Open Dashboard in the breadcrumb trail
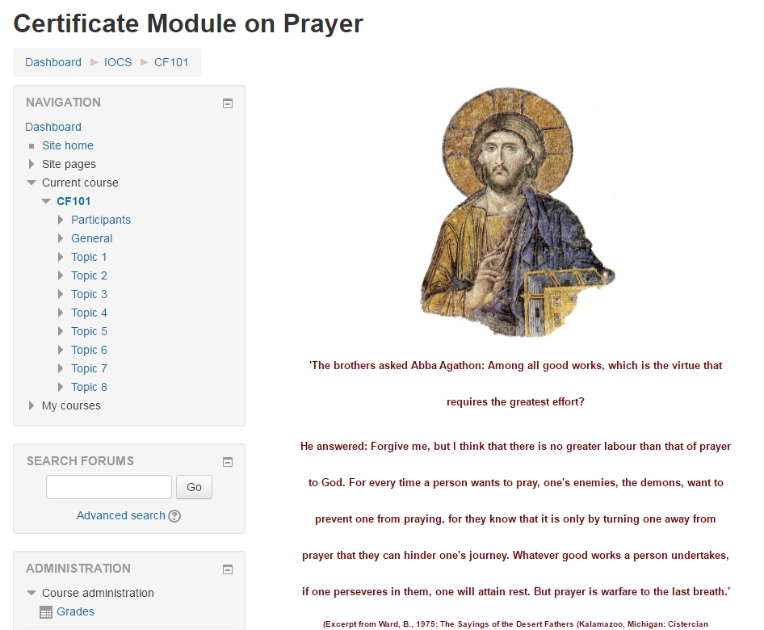This screenshot has width=764, height=630. [x=53, y=62]
